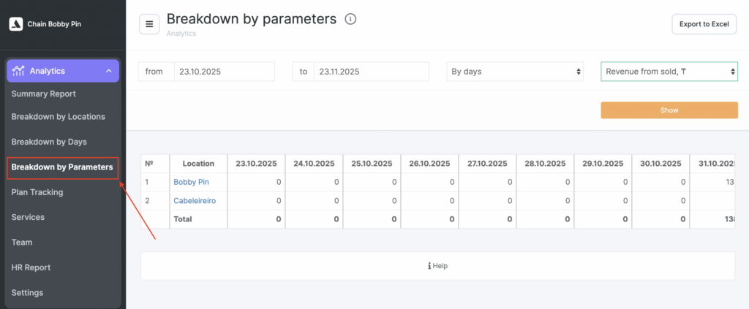Viewport: 749px width, 309px height.
Task: Select Breakdown by Days menu item
Action: (x=49, y=142)
